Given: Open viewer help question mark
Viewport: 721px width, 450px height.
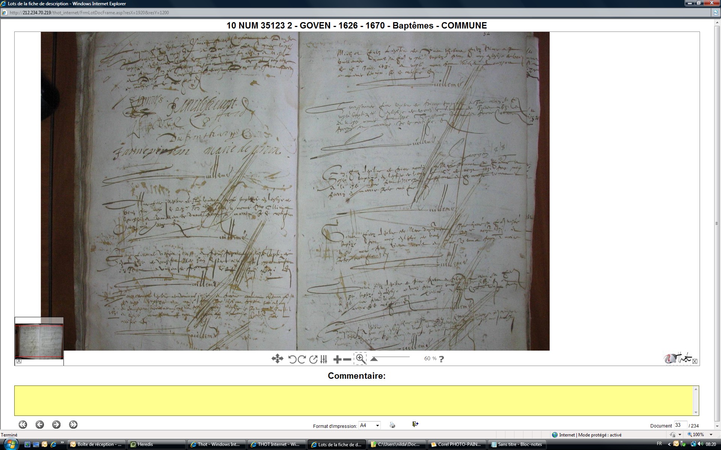Looking at the screenshot, I should [x=442, y=359].
